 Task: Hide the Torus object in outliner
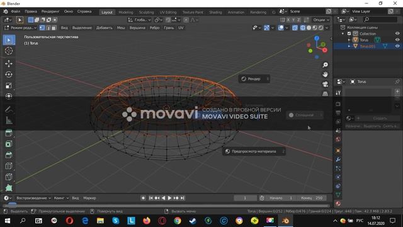click(397, 40)
